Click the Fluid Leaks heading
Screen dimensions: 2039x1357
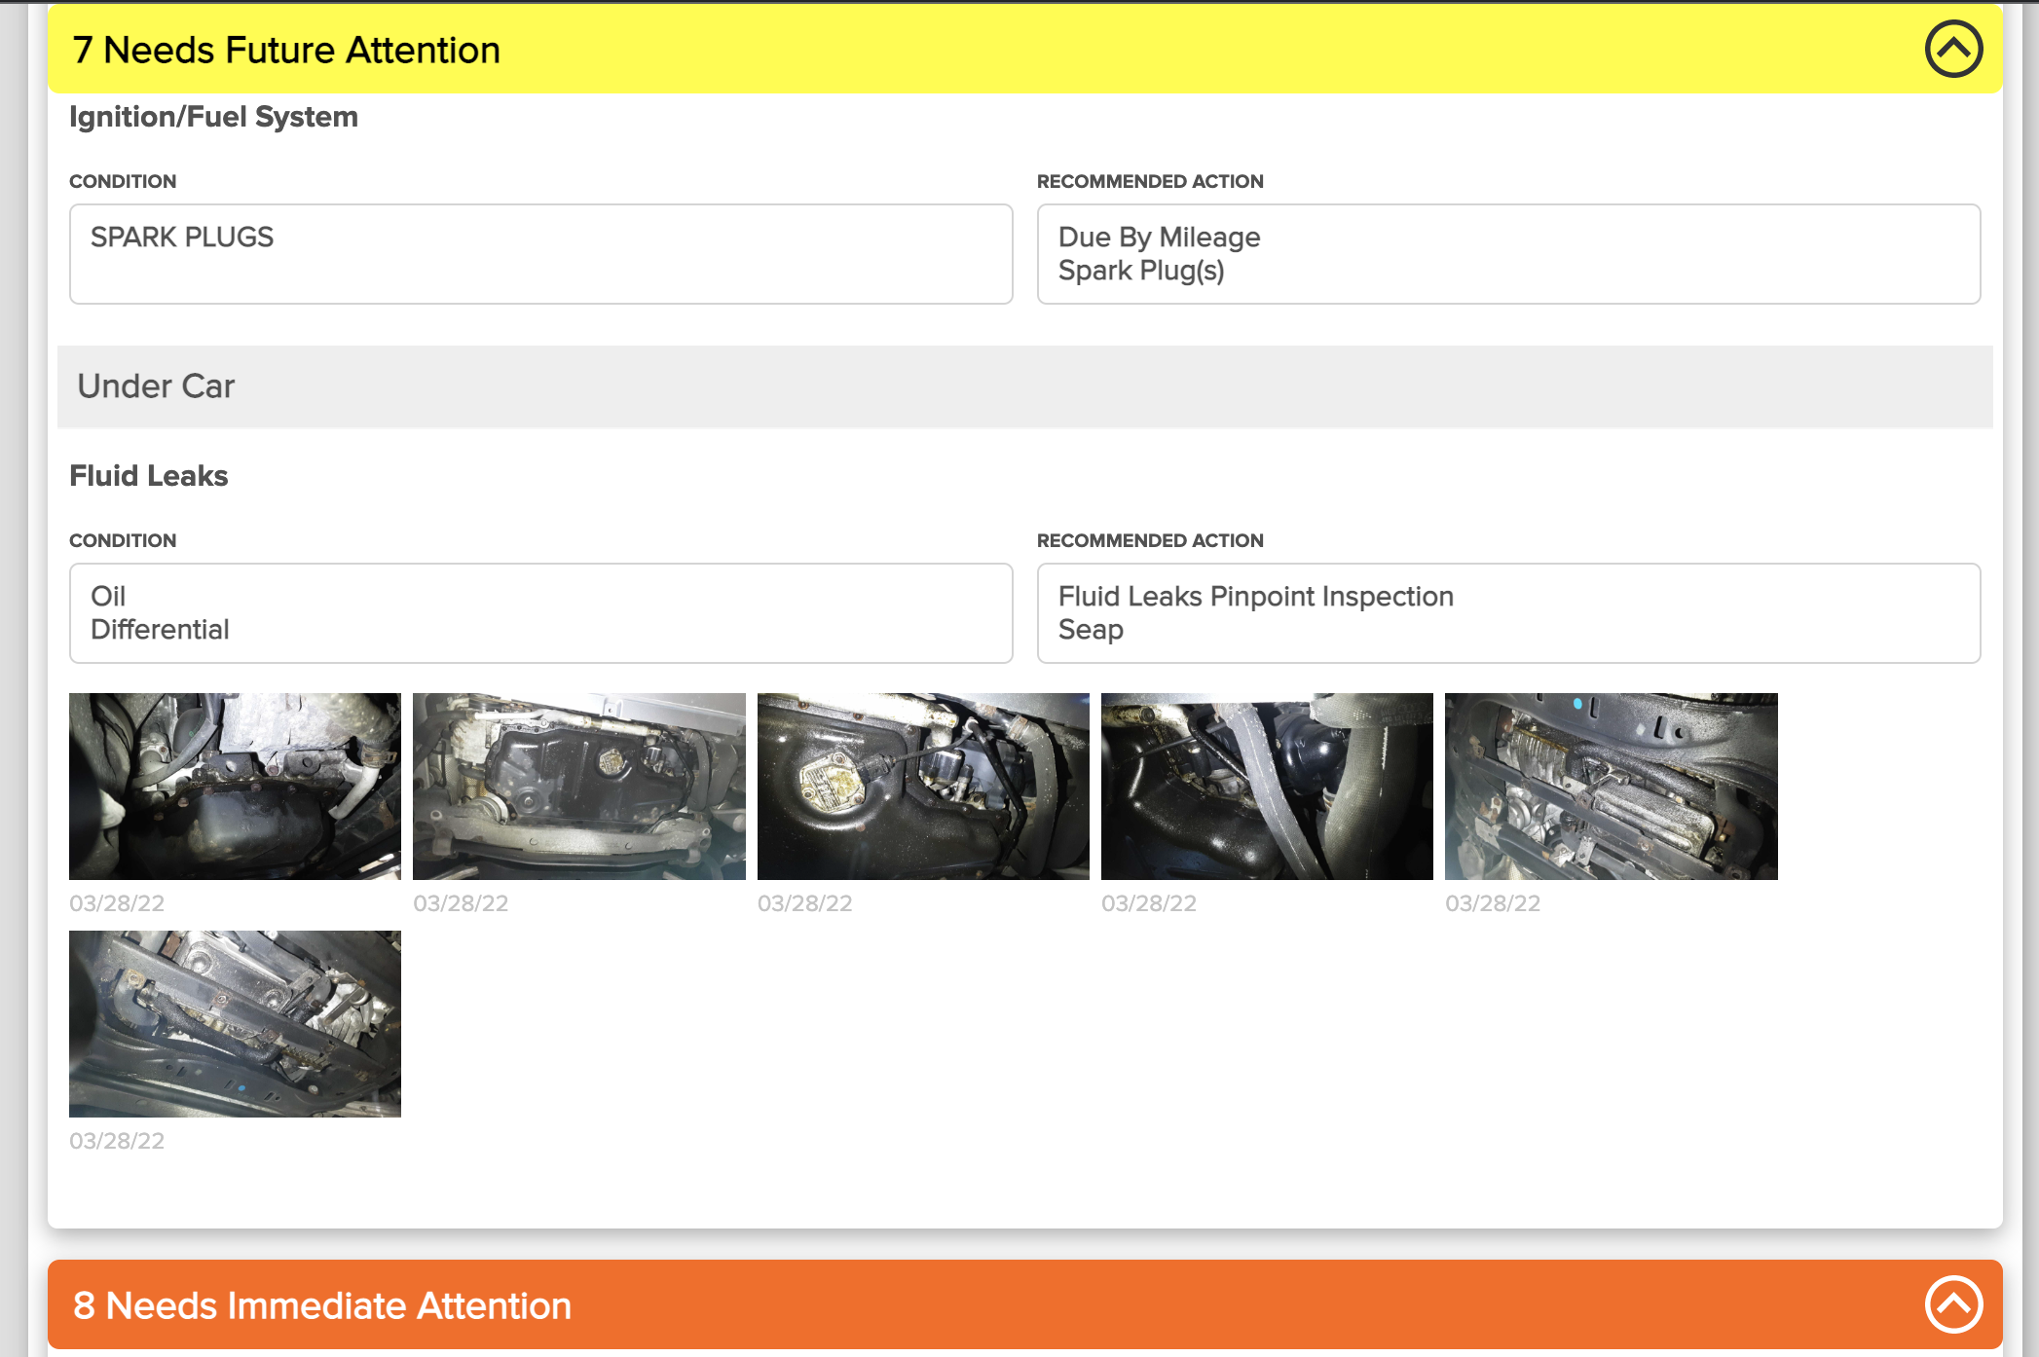click(x=149, y=476)
